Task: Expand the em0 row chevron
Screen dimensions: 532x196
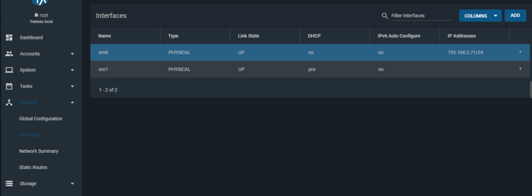Action: pyautogui.click(x=520, y=52)
